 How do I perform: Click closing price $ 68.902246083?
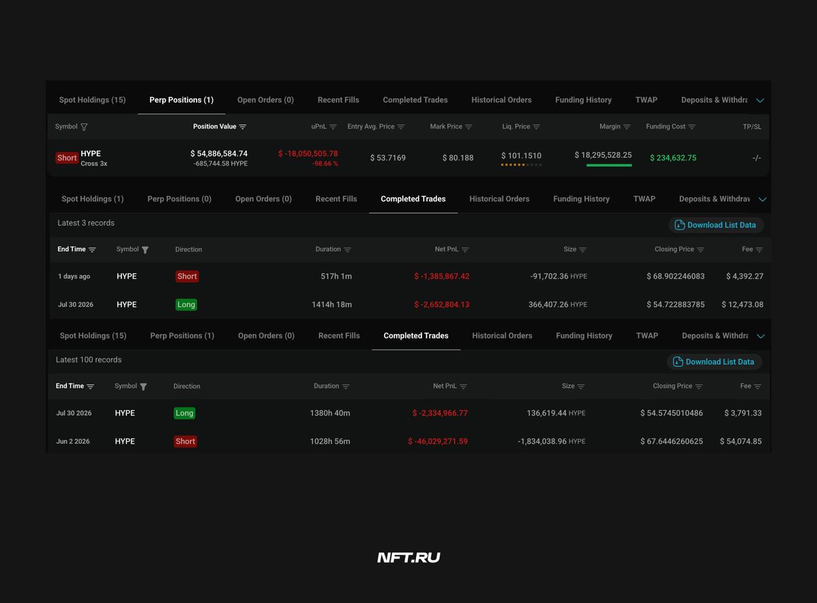[x=675, y=277]
